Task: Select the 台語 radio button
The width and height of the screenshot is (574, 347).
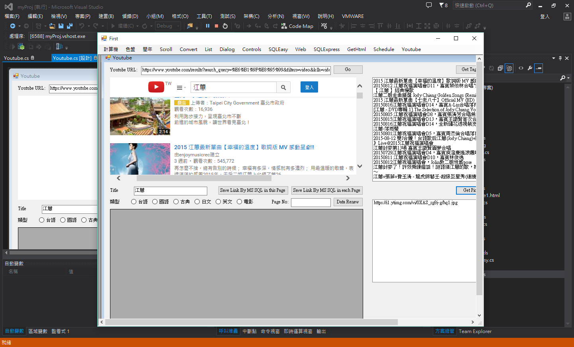Action: coord(134,202)
